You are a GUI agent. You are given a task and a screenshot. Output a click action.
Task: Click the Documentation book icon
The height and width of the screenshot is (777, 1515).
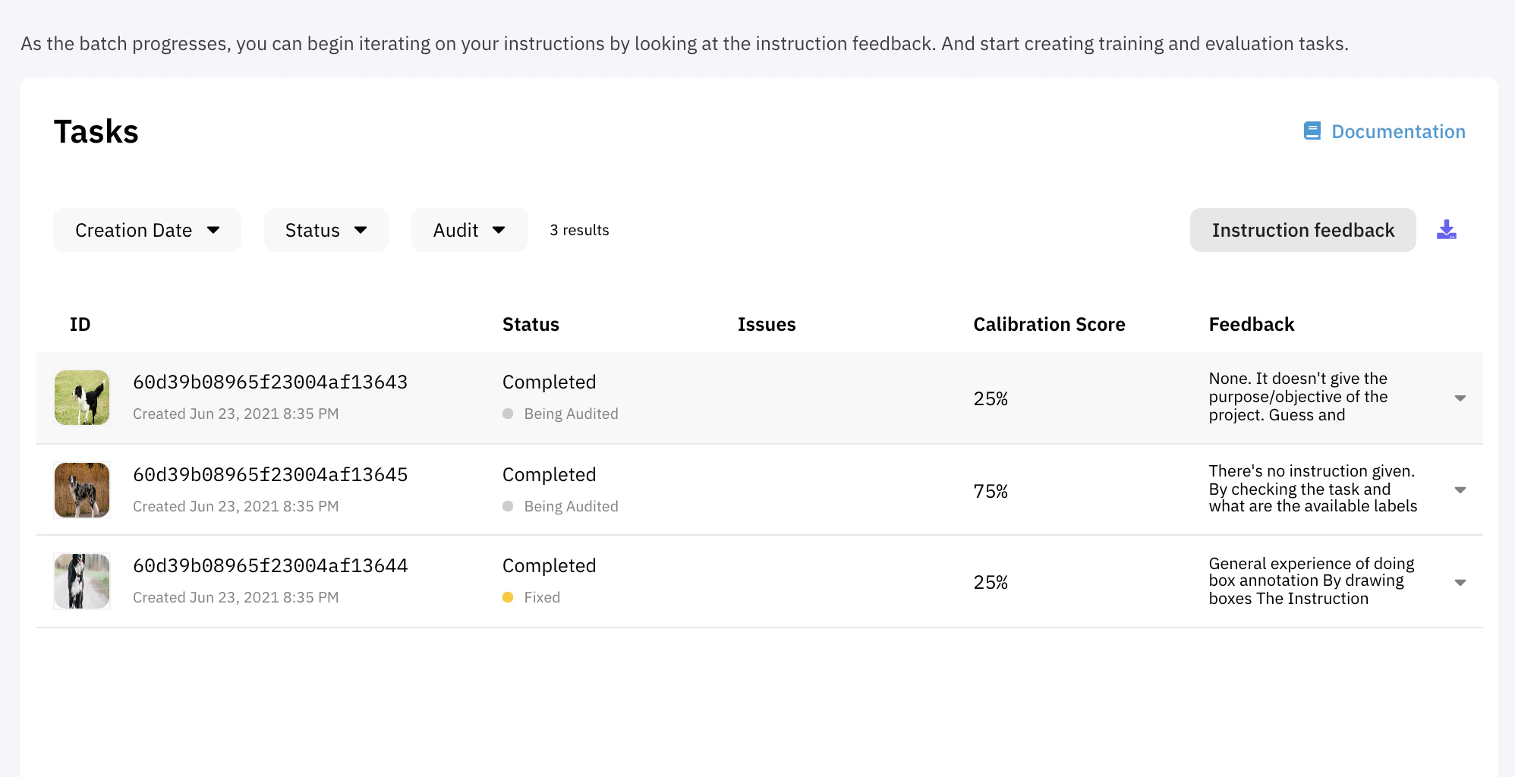(x=1312, y=131)
